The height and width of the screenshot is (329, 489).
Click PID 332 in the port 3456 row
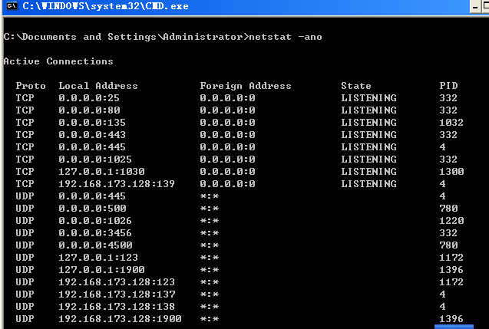[448, 232]
